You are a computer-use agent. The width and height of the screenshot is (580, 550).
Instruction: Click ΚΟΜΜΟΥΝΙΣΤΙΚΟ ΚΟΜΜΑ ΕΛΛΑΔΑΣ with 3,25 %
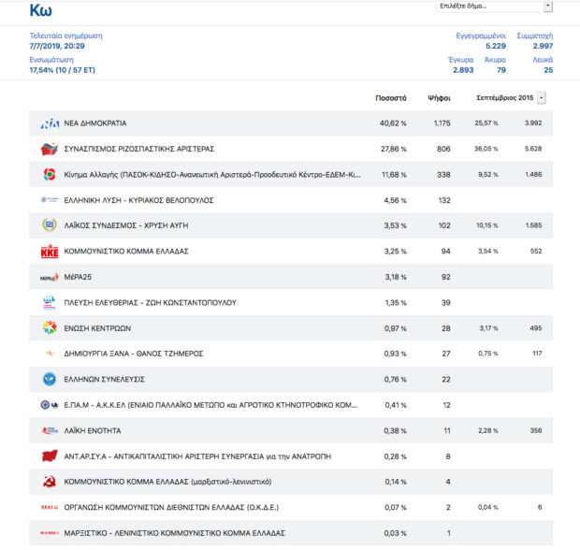[126, 251]
